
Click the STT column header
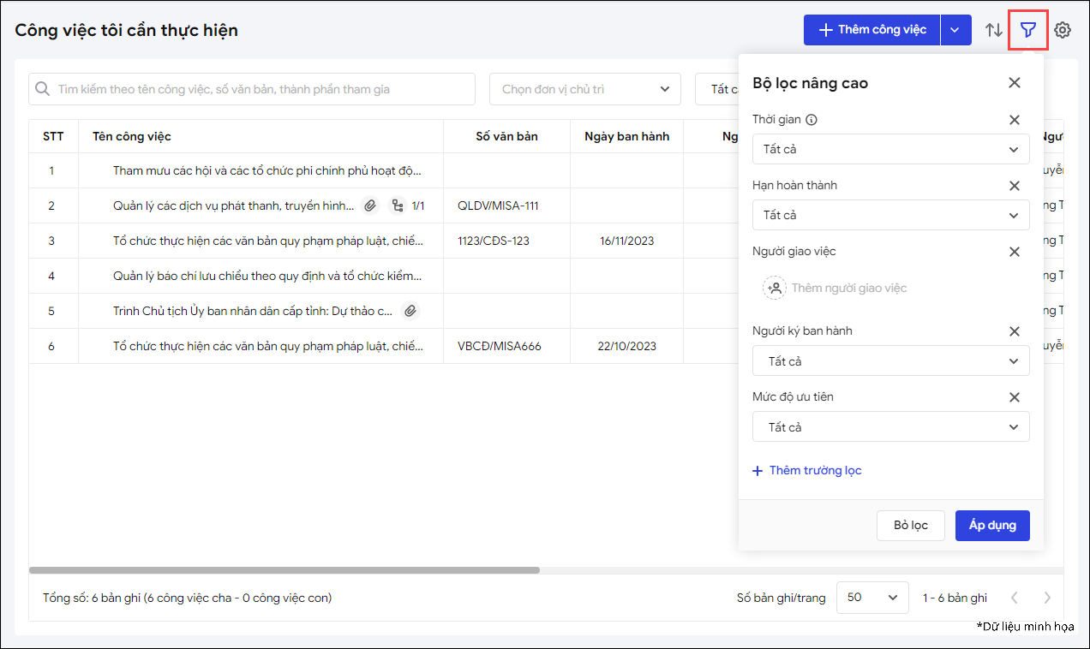pos(53,136)
